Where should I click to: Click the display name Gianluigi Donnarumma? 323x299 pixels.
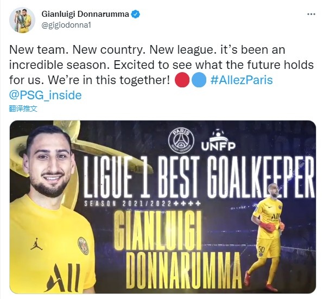(85, 14)
